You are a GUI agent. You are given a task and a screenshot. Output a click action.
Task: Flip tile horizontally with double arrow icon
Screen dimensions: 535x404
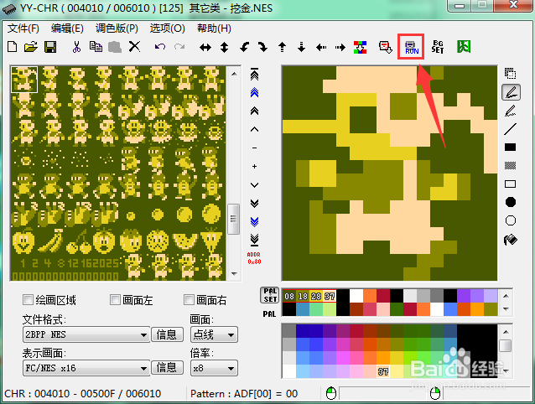205,48
